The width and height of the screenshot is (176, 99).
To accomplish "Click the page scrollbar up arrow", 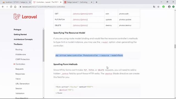I will point(175,10).
